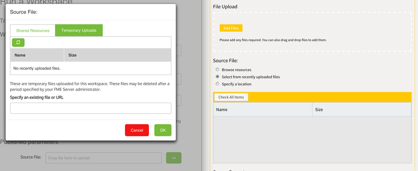Focus the Specify an existing file or URL field

click(x=90, y=108)
